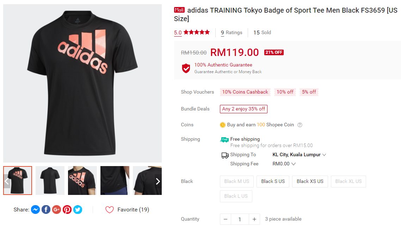Screen dimensions: 401x228
Task: Click the Shopee Coin help question mark
Action: coord(300,125)
